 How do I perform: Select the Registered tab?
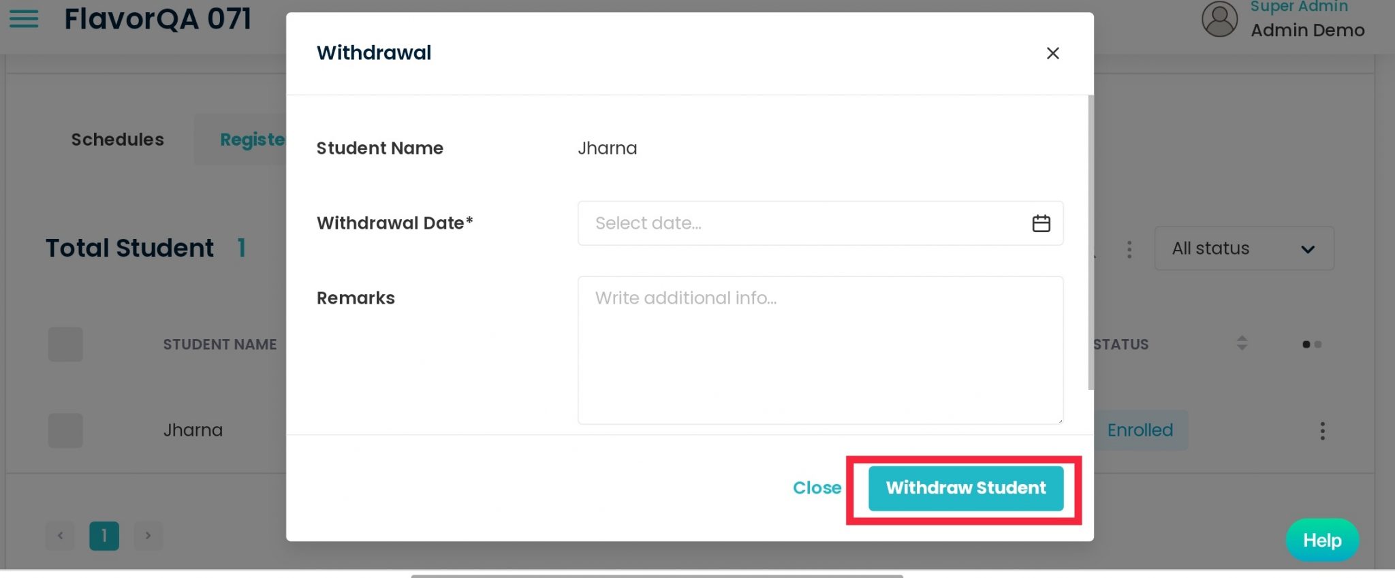click(x=252, y=140)
